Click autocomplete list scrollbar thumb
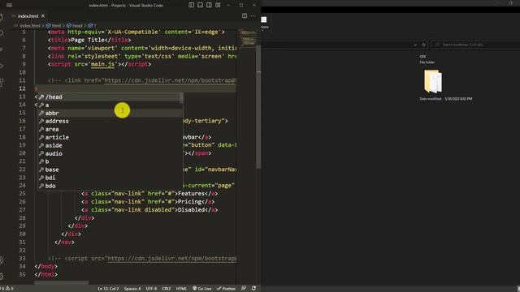Viewport: 520px width, 292px height. click(181, 97)
